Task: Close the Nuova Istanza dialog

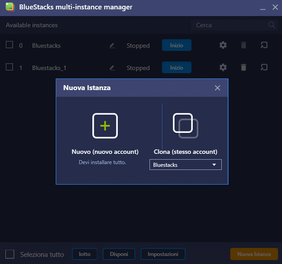Action: click(217, 88)
